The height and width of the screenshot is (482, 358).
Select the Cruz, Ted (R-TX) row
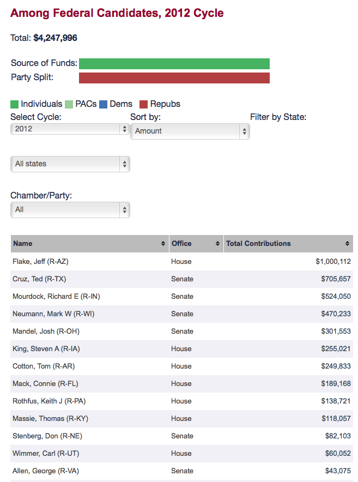point(181,279)
